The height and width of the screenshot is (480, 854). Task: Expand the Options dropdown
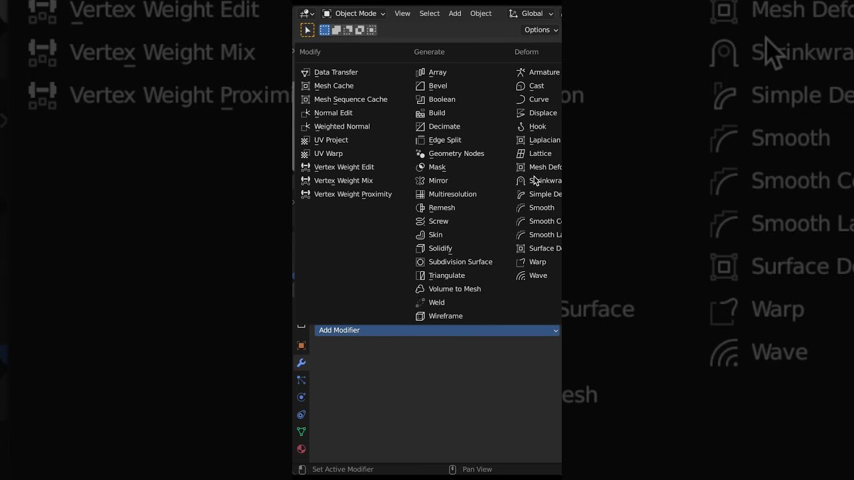click(x=540, y=30)
